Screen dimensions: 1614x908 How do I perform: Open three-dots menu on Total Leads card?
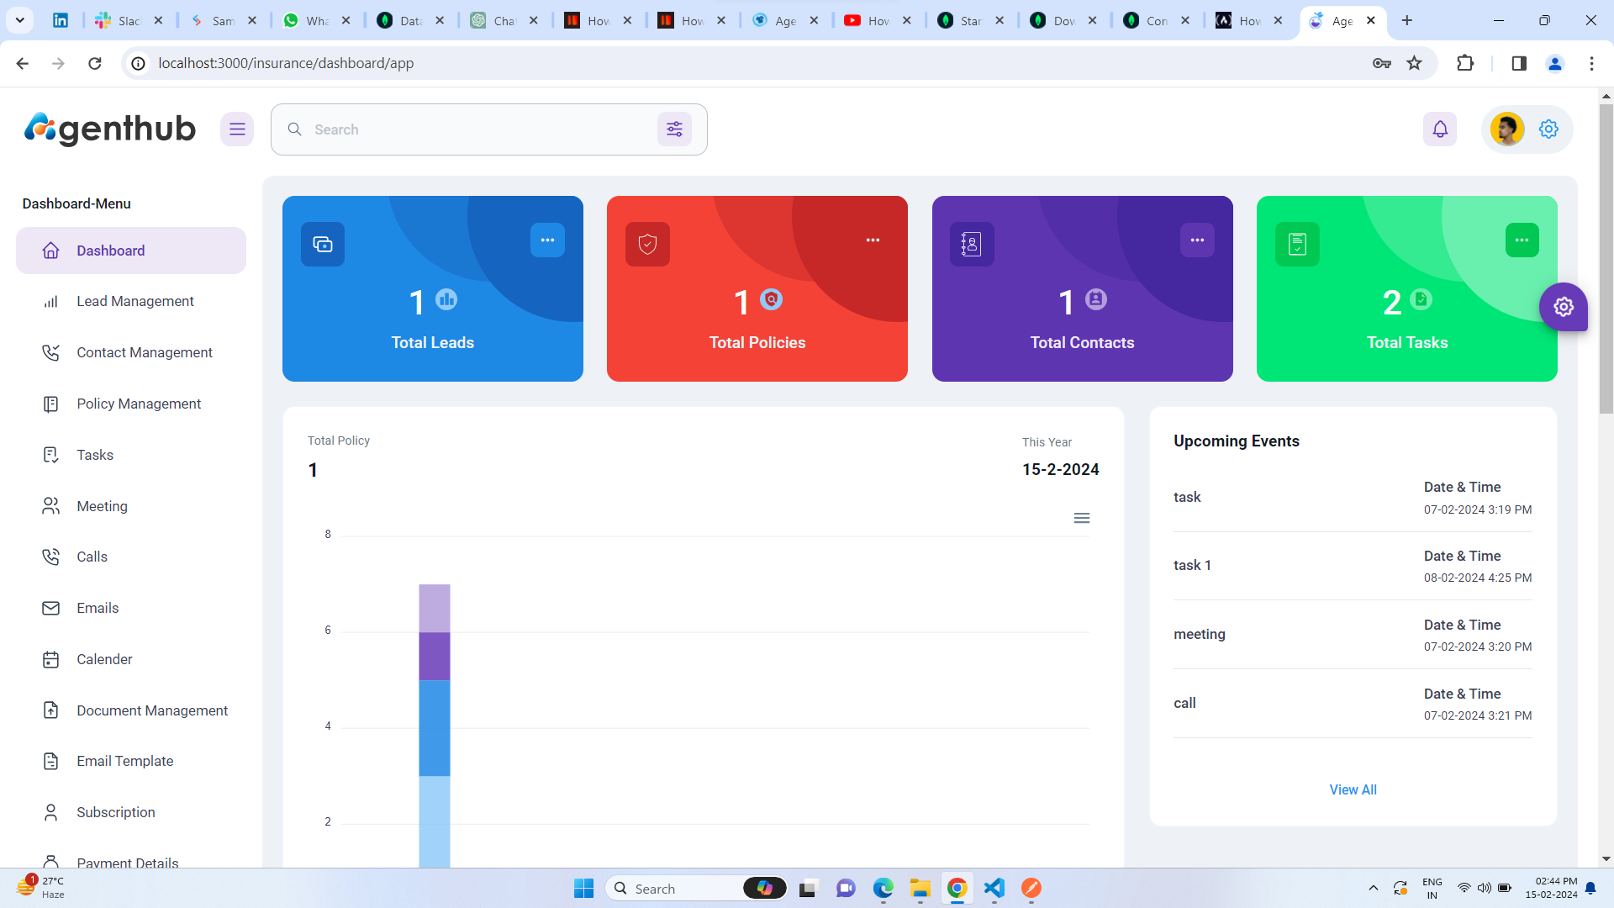tap(547, 240)
